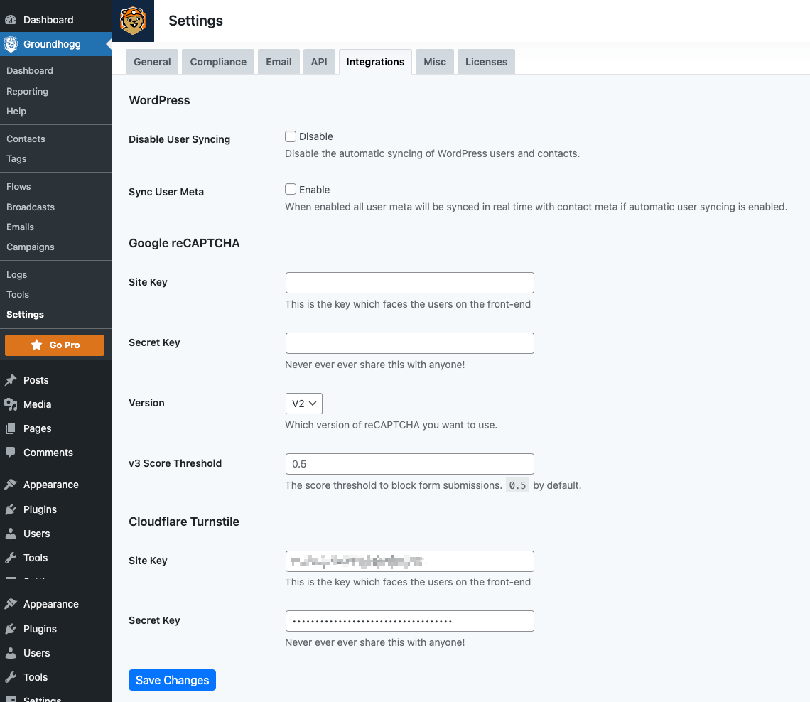Focus the Google reCAPTCHA Secret Key field
This screenshot has width=810, height=702.
click(410, 343)
